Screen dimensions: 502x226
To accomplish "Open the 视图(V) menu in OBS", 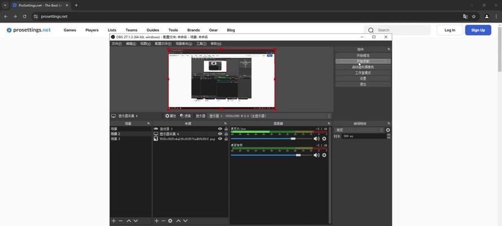I will coord(145,44).
